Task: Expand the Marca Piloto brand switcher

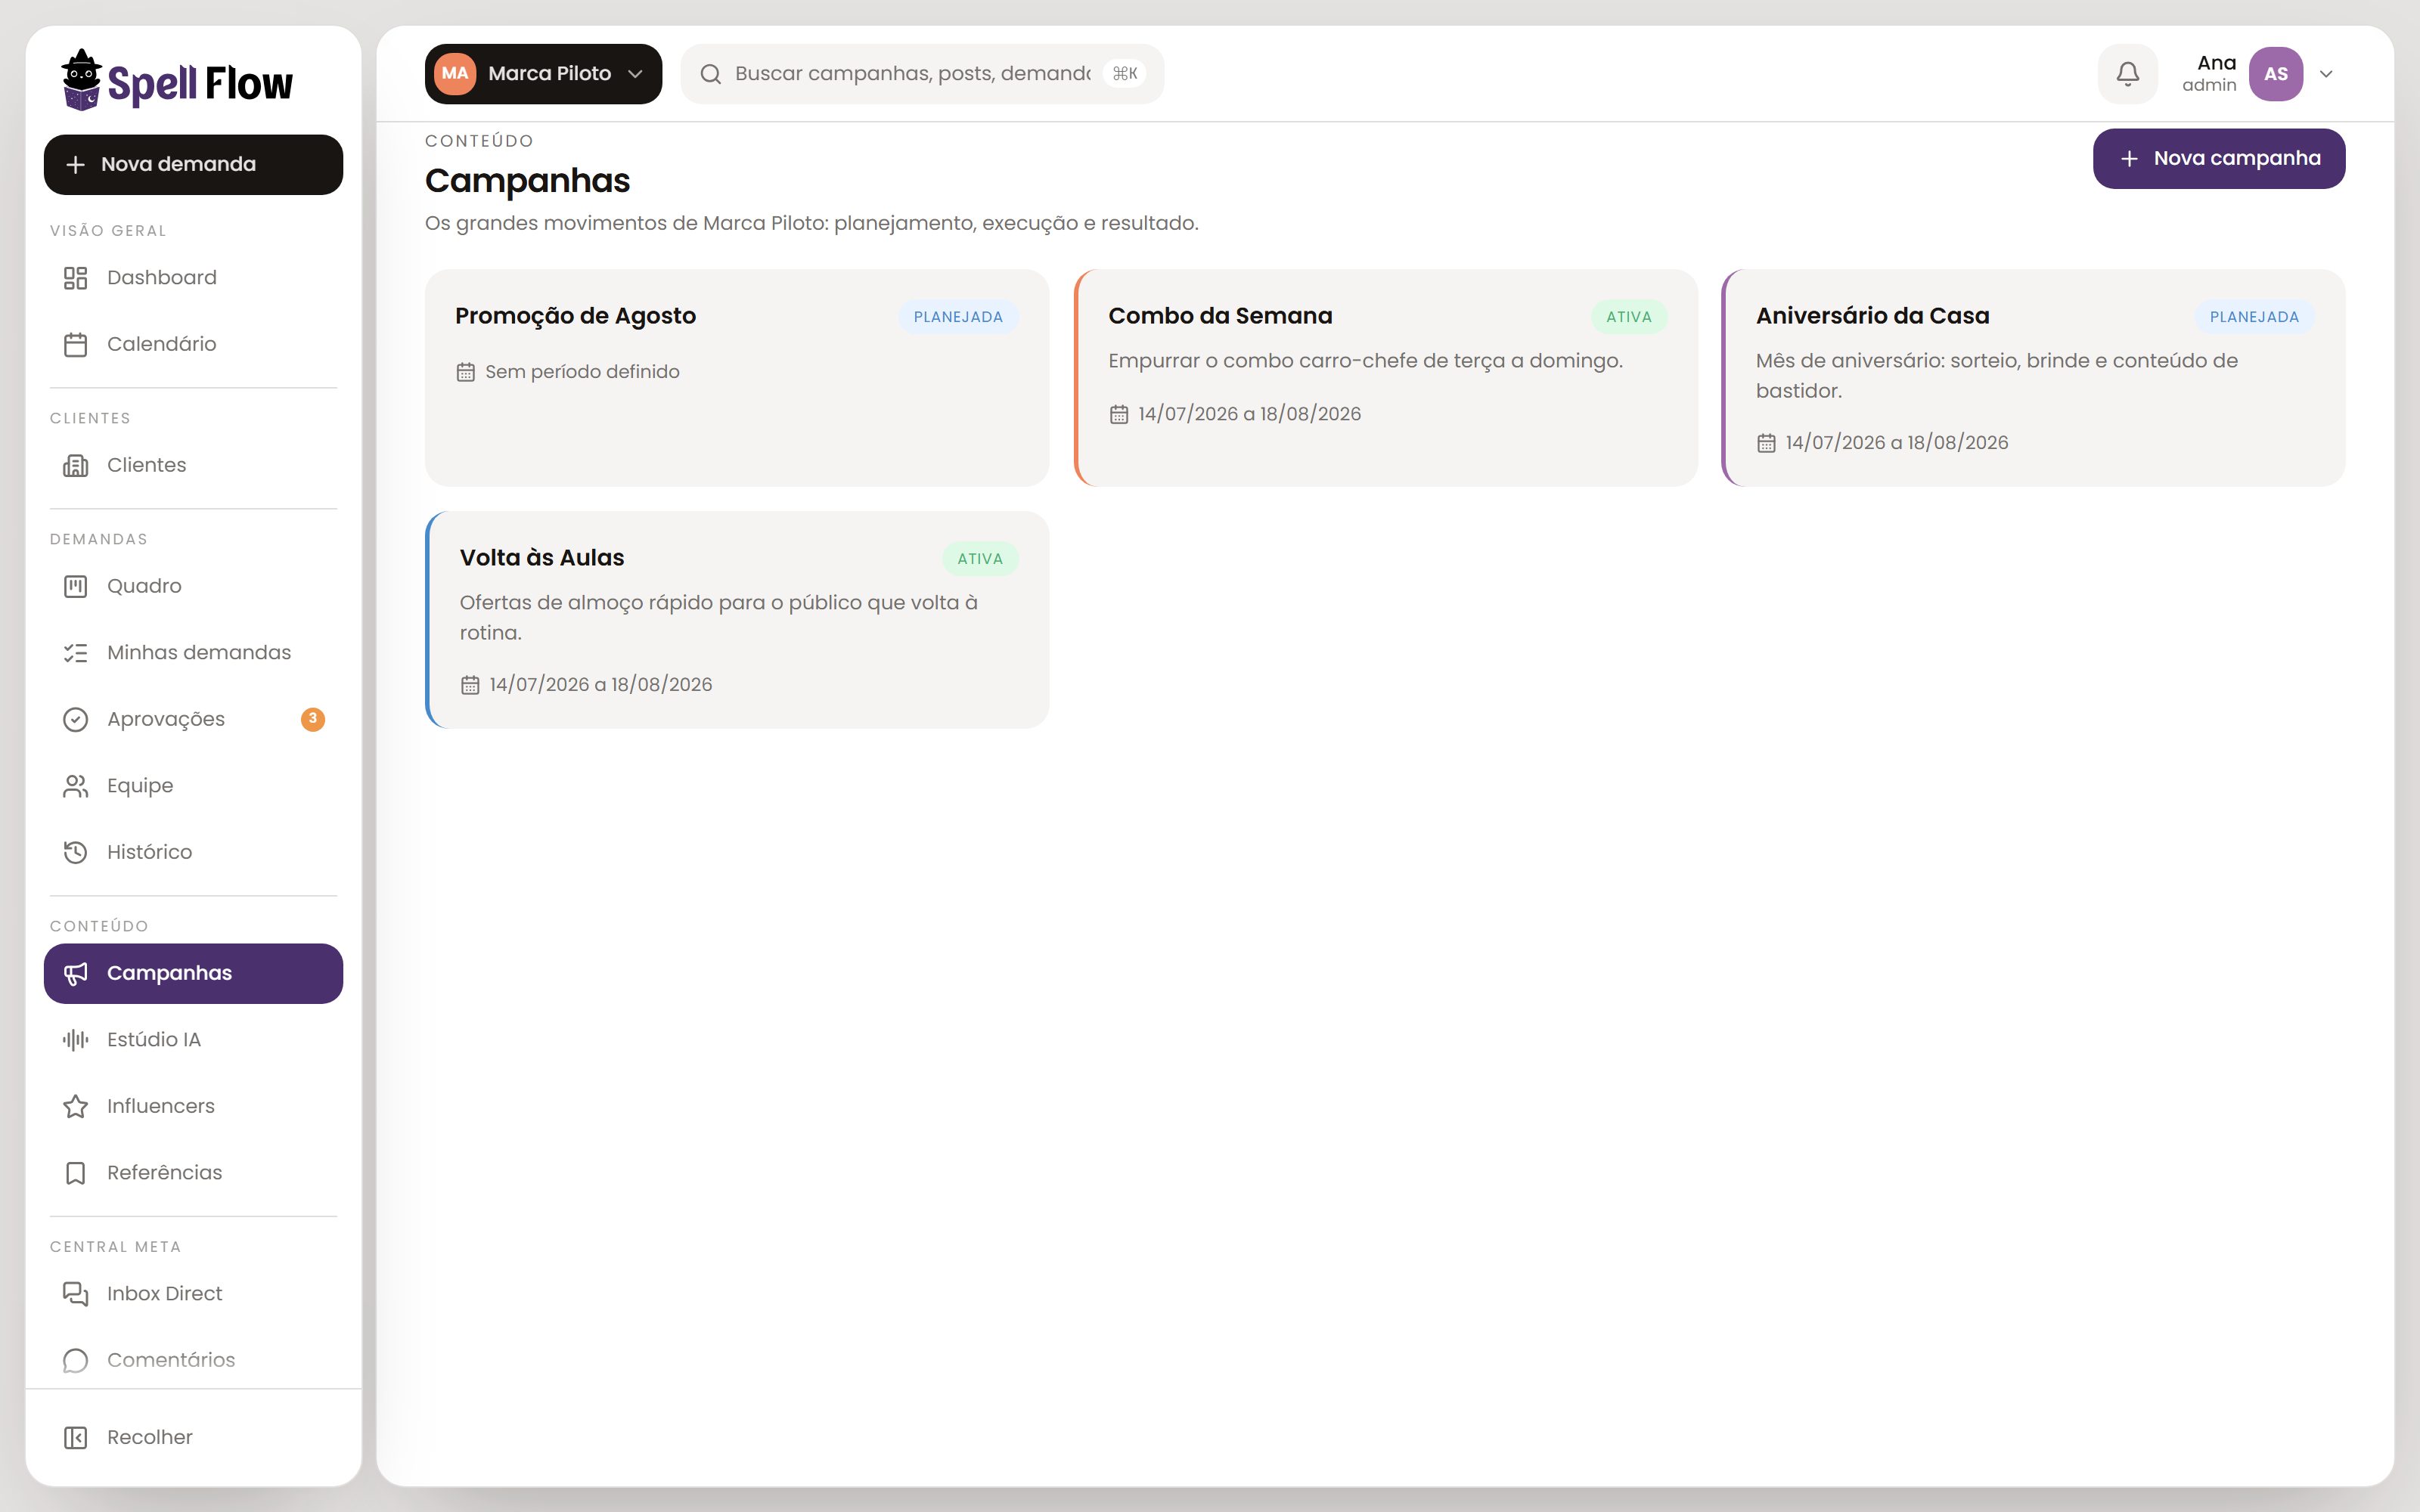Action: (543, 74)
